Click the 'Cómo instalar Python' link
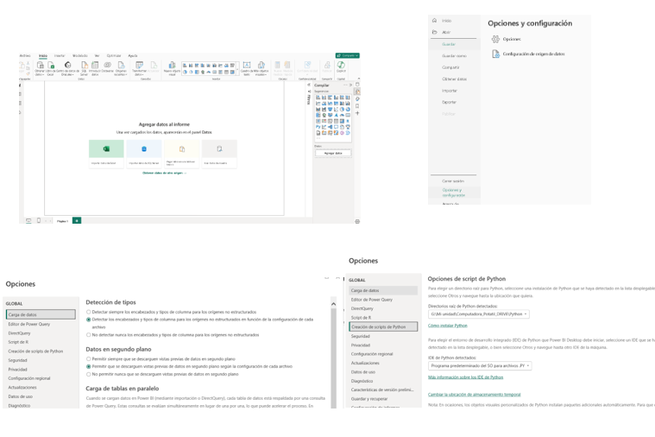This screenshot has height=437, width=655. tap(447, 326)
